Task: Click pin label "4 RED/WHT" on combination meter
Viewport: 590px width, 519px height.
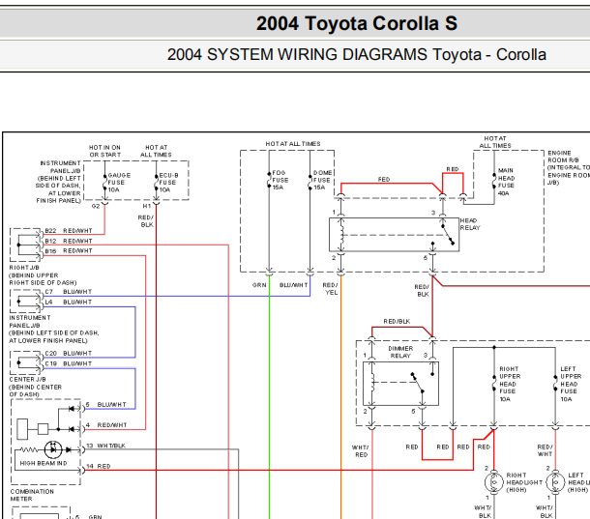Action: click(106, 425)
